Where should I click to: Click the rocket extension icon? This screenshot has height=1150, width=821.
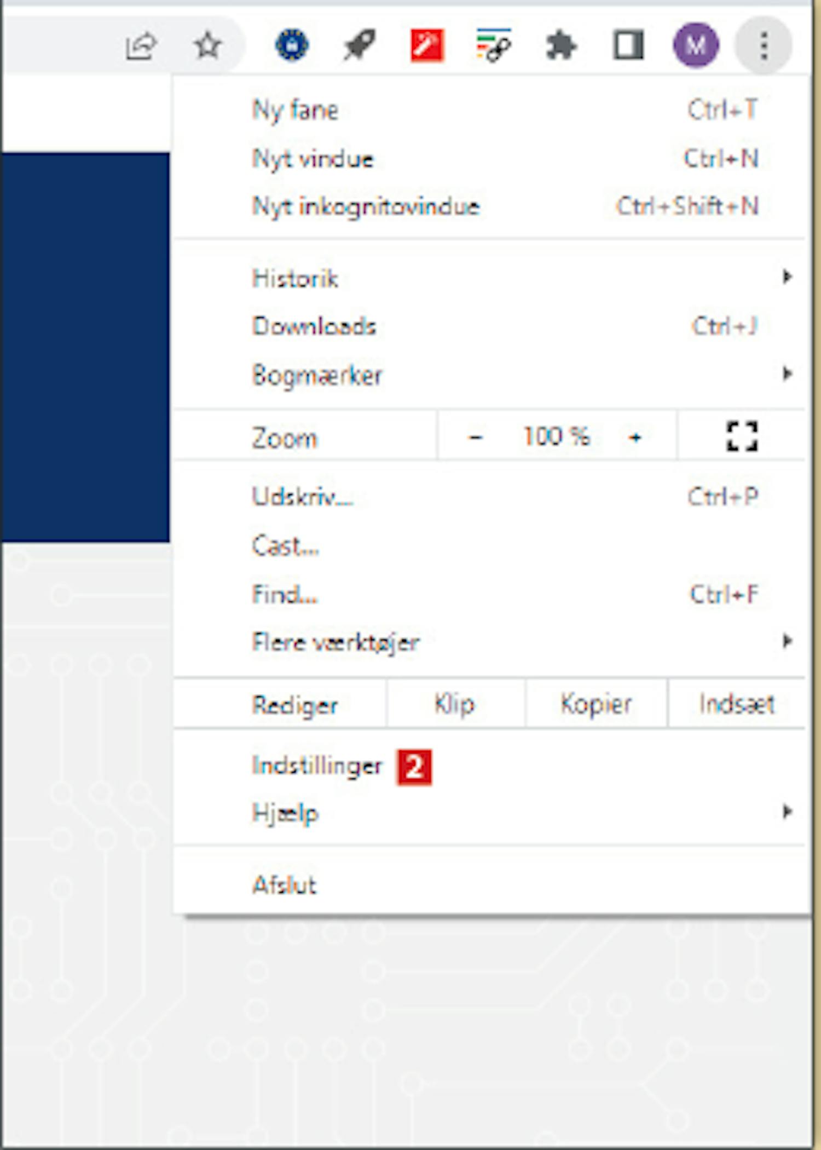pyautogui.click(x=360, y=45)
